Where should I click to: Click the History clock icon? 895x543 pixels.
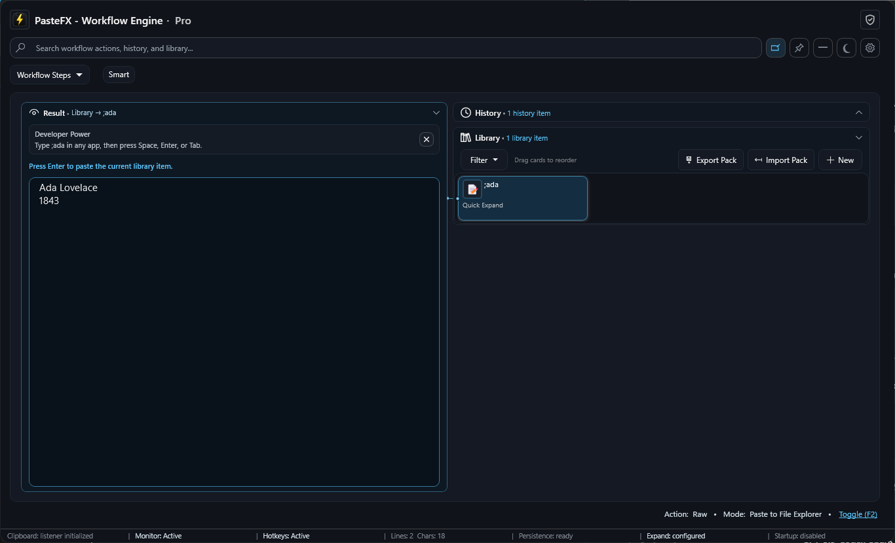click(x=466, y=113)
